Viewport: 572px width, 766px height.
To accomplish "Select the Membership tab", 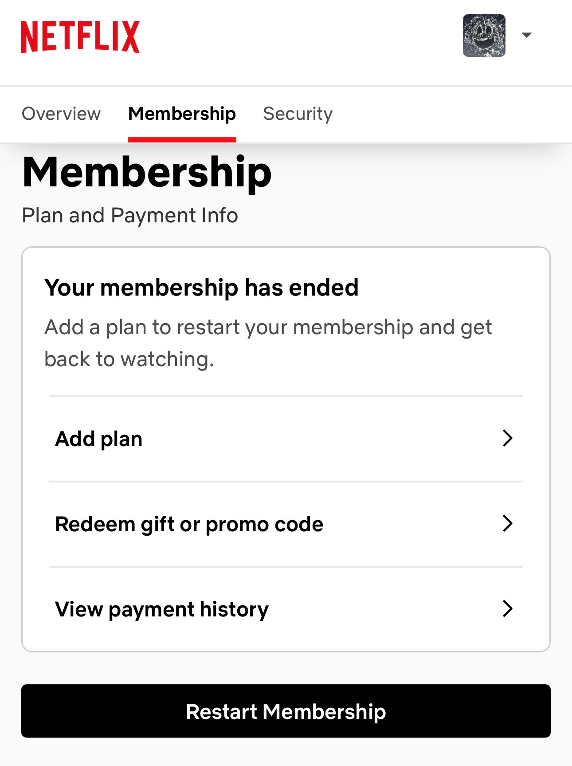I will click(182, 114).
